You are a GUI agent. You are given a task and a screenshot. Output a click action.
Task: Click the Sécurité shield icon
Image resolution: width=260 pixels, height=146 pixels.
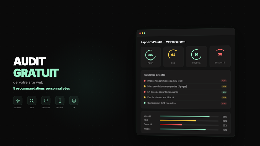point(46,101)
